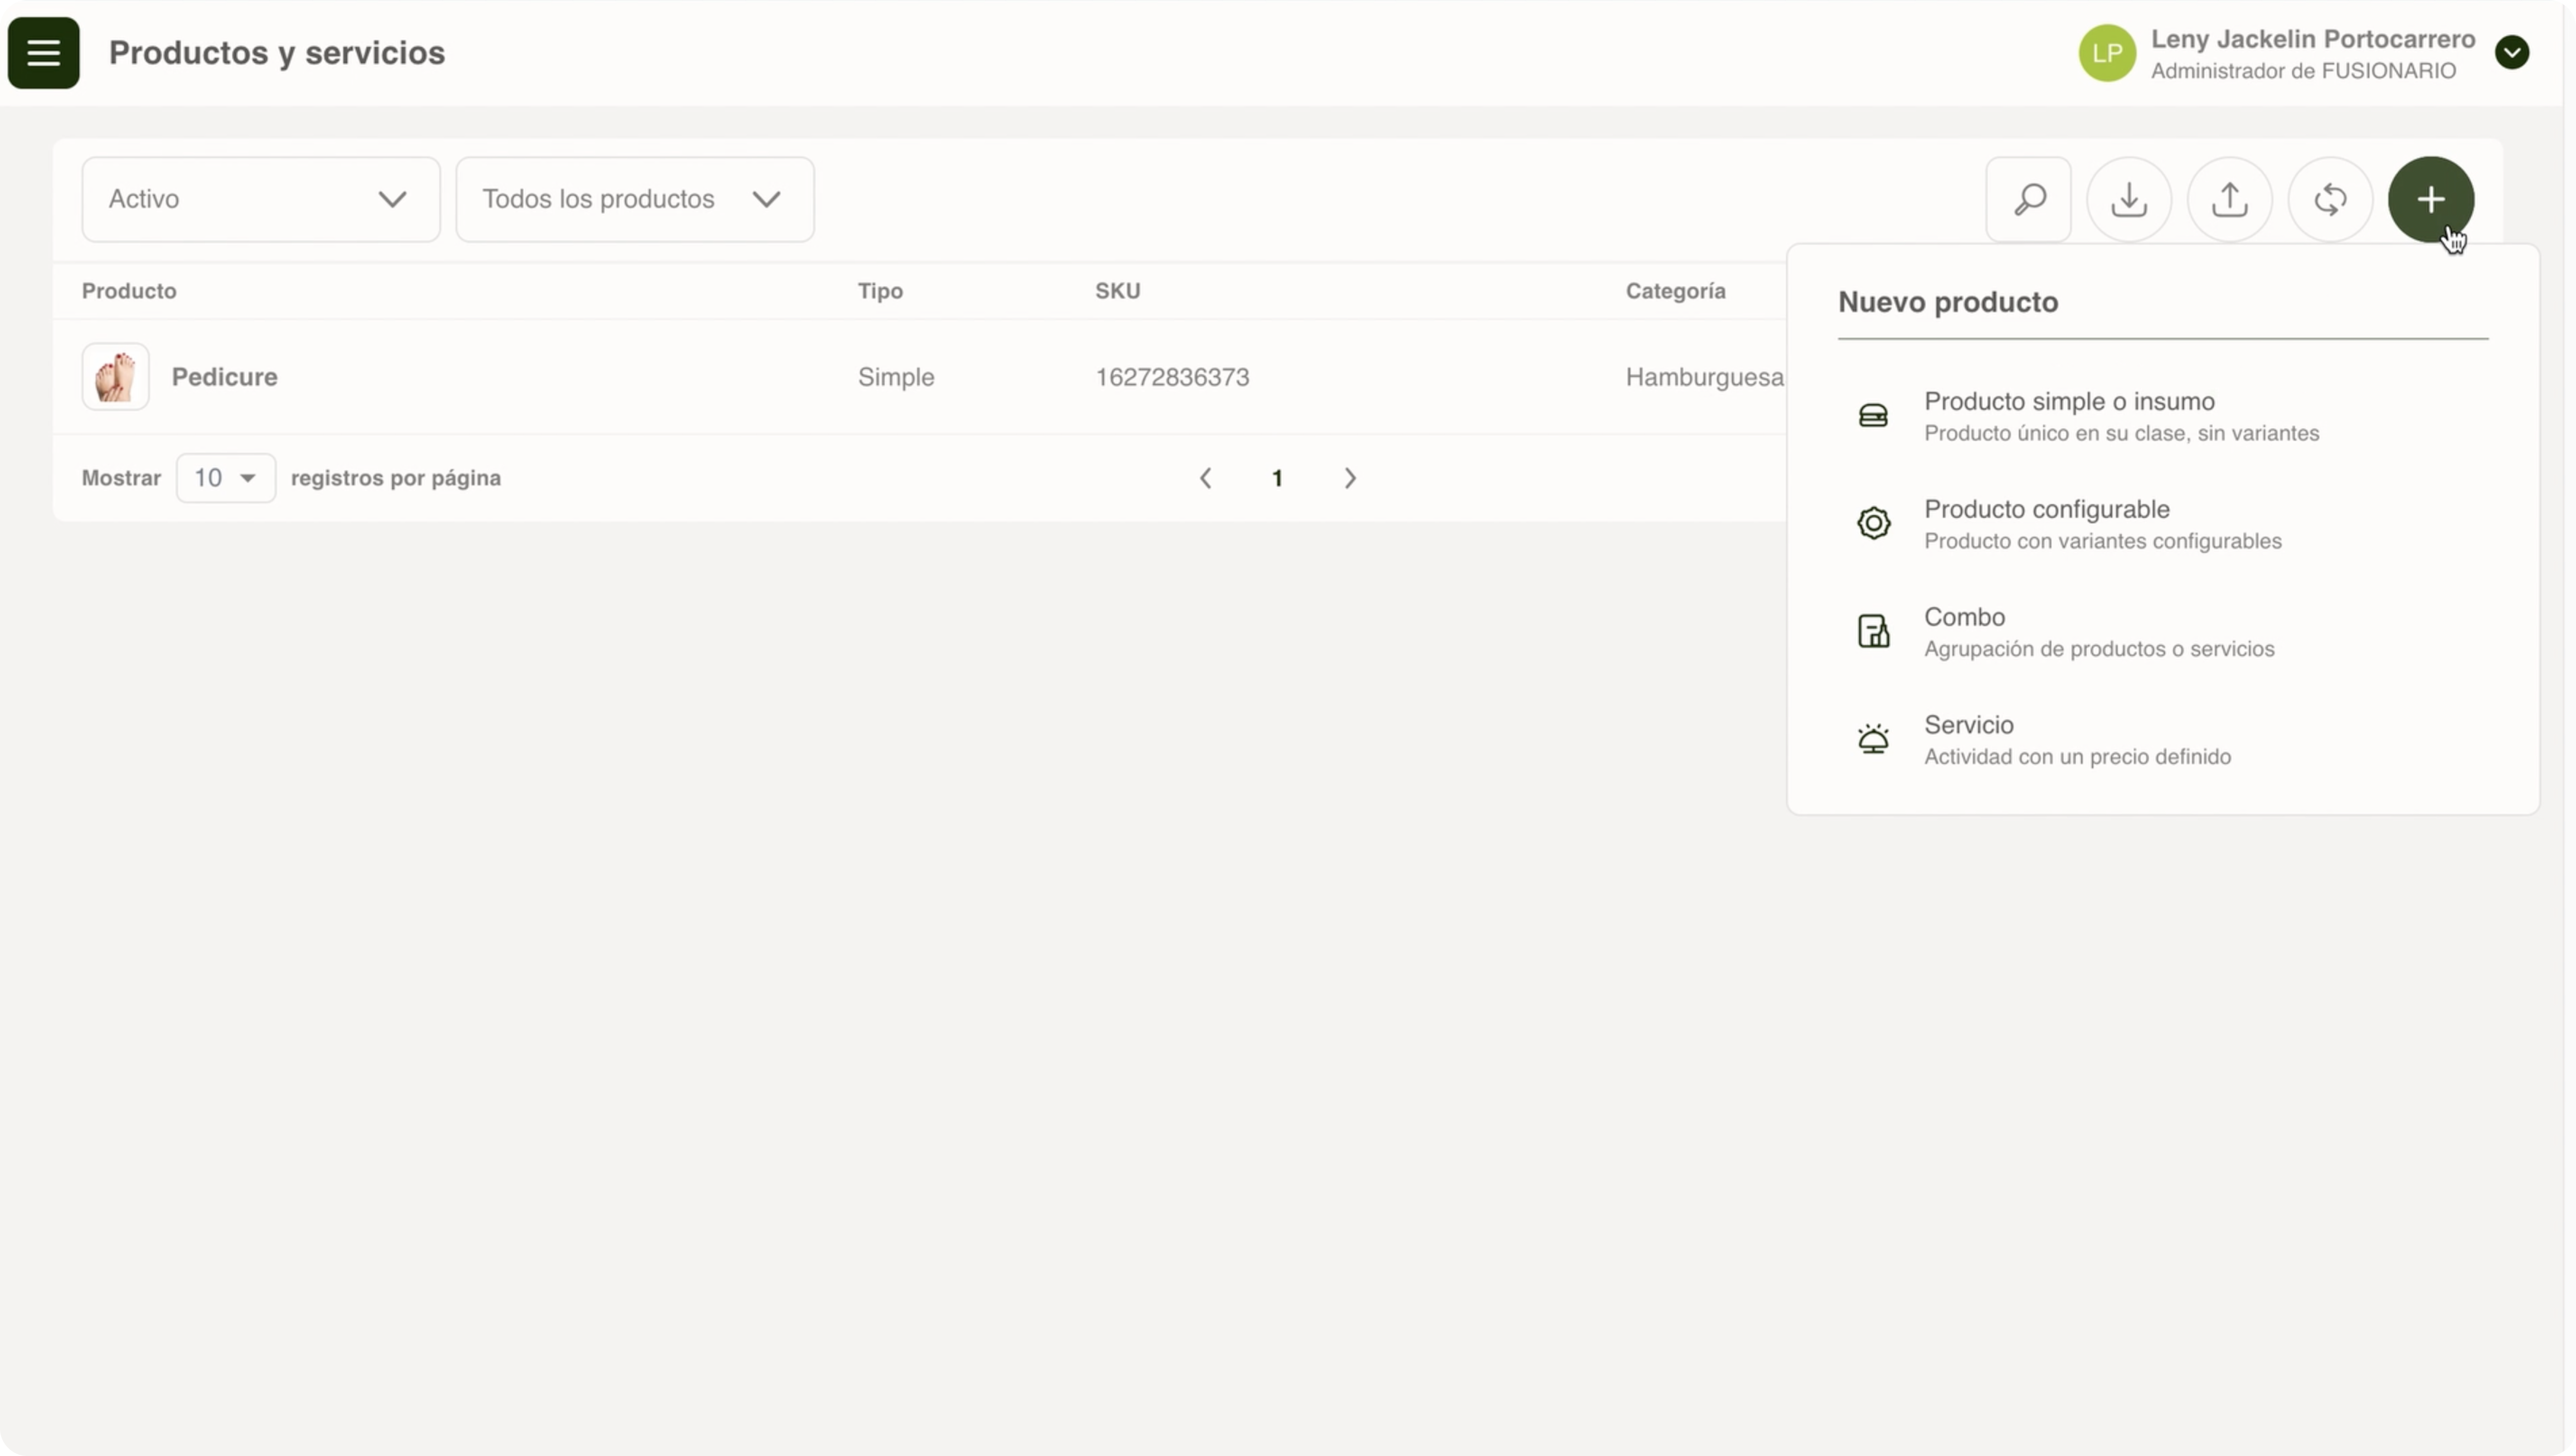Click the upload products icon
The height and width of the screenshot is (1456, 2576).
click(2229, 199)
